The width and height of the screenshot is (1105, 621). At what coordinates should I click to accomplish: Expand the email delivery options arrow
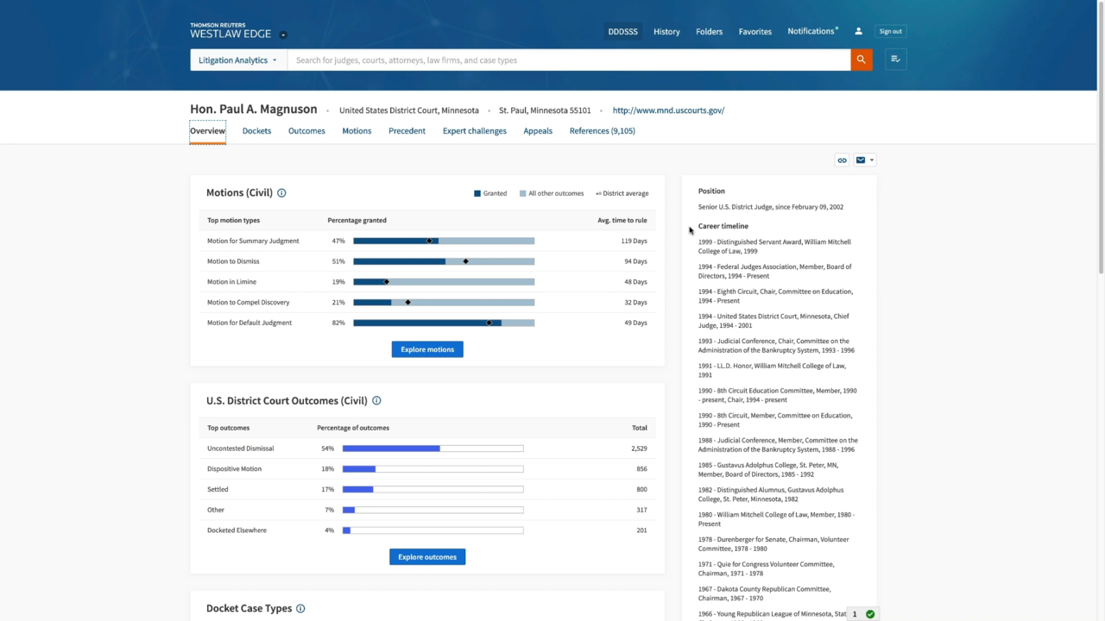(x=872, y=160)
